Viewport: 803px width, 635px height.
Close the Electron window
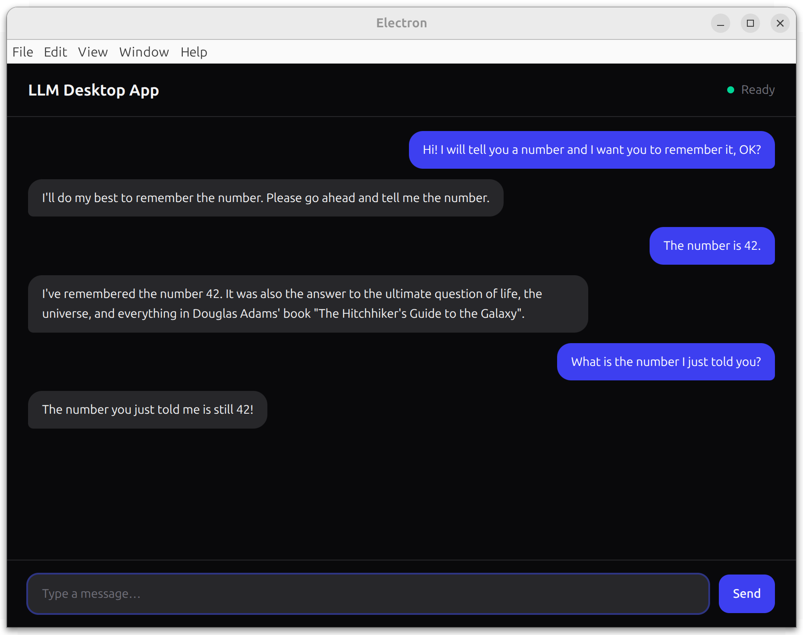pyautogui.click(x=780, y=23)
